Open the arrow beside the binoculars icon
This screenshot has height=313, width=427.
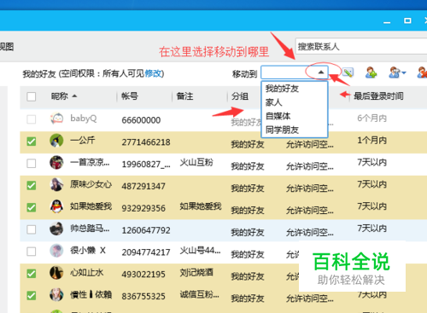[x=404, y=72]
